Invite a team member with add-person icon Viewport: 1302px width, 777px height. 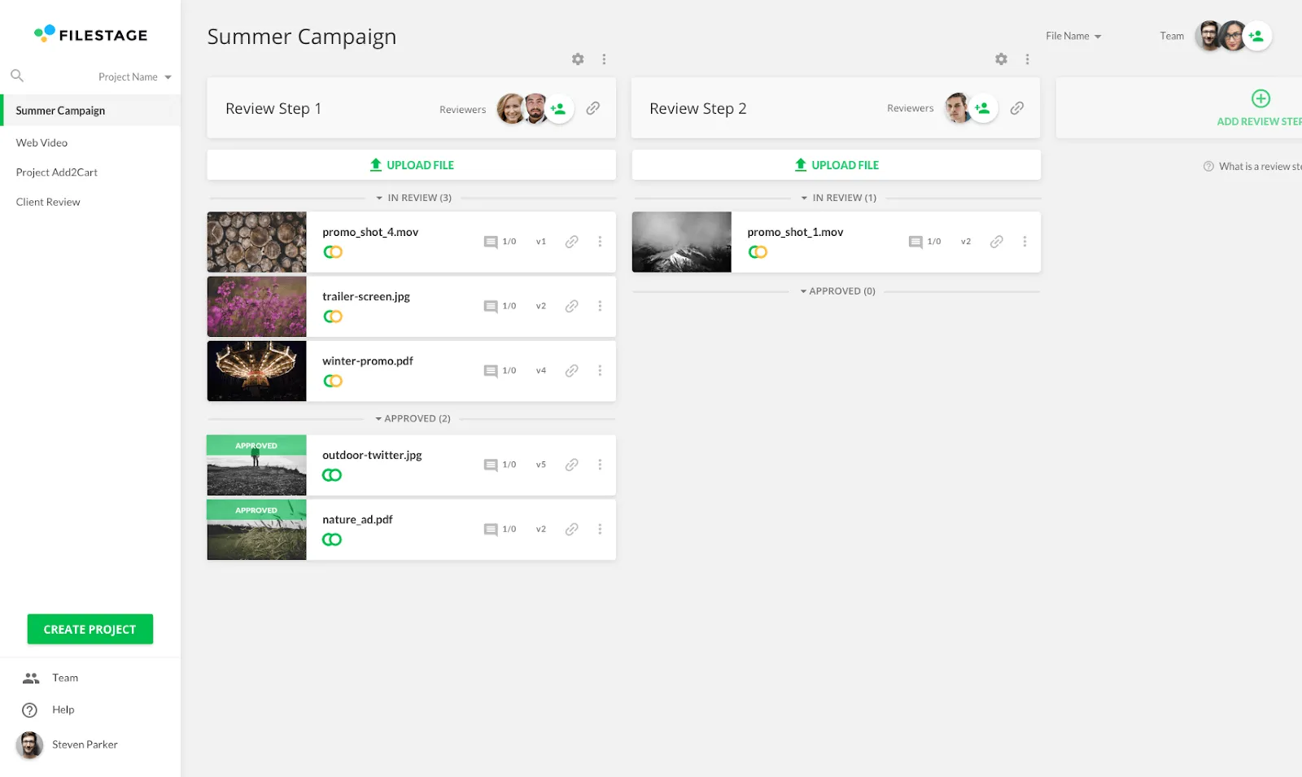tap(1257, 36)
